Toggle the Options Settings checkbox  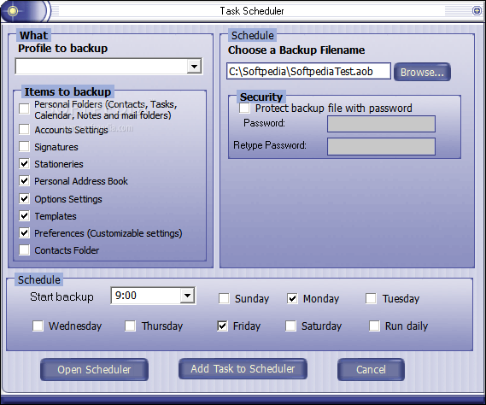24,198
